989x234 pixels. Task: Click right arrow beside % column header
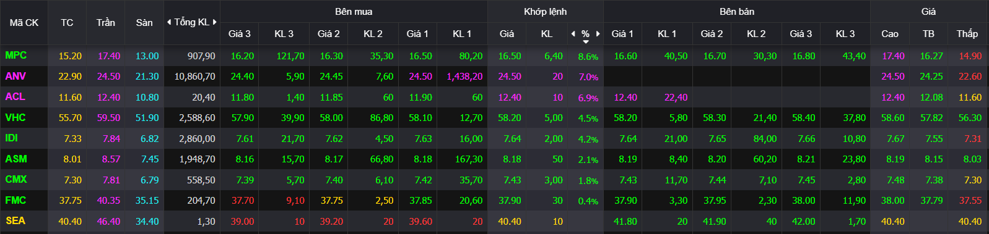pyautogui.click(x=598, y=34)
